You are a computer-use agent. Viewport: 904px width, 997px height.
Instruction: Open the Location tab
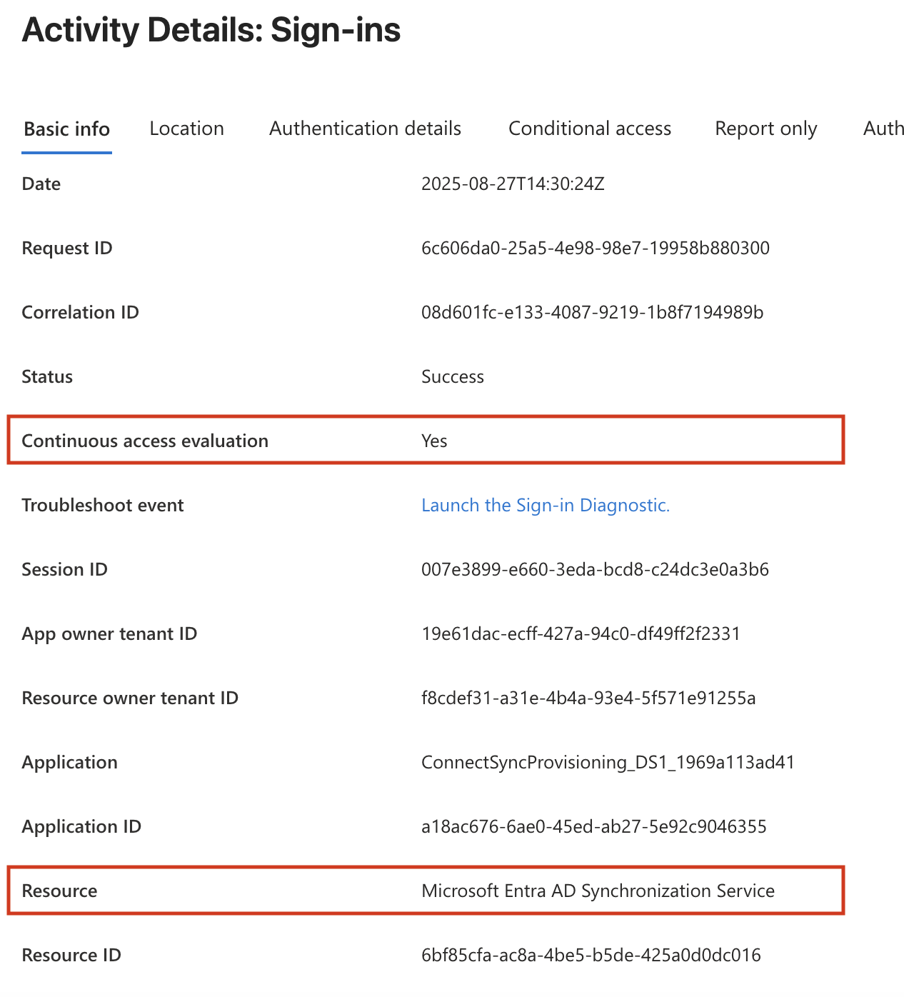click(x=186, y=129)
